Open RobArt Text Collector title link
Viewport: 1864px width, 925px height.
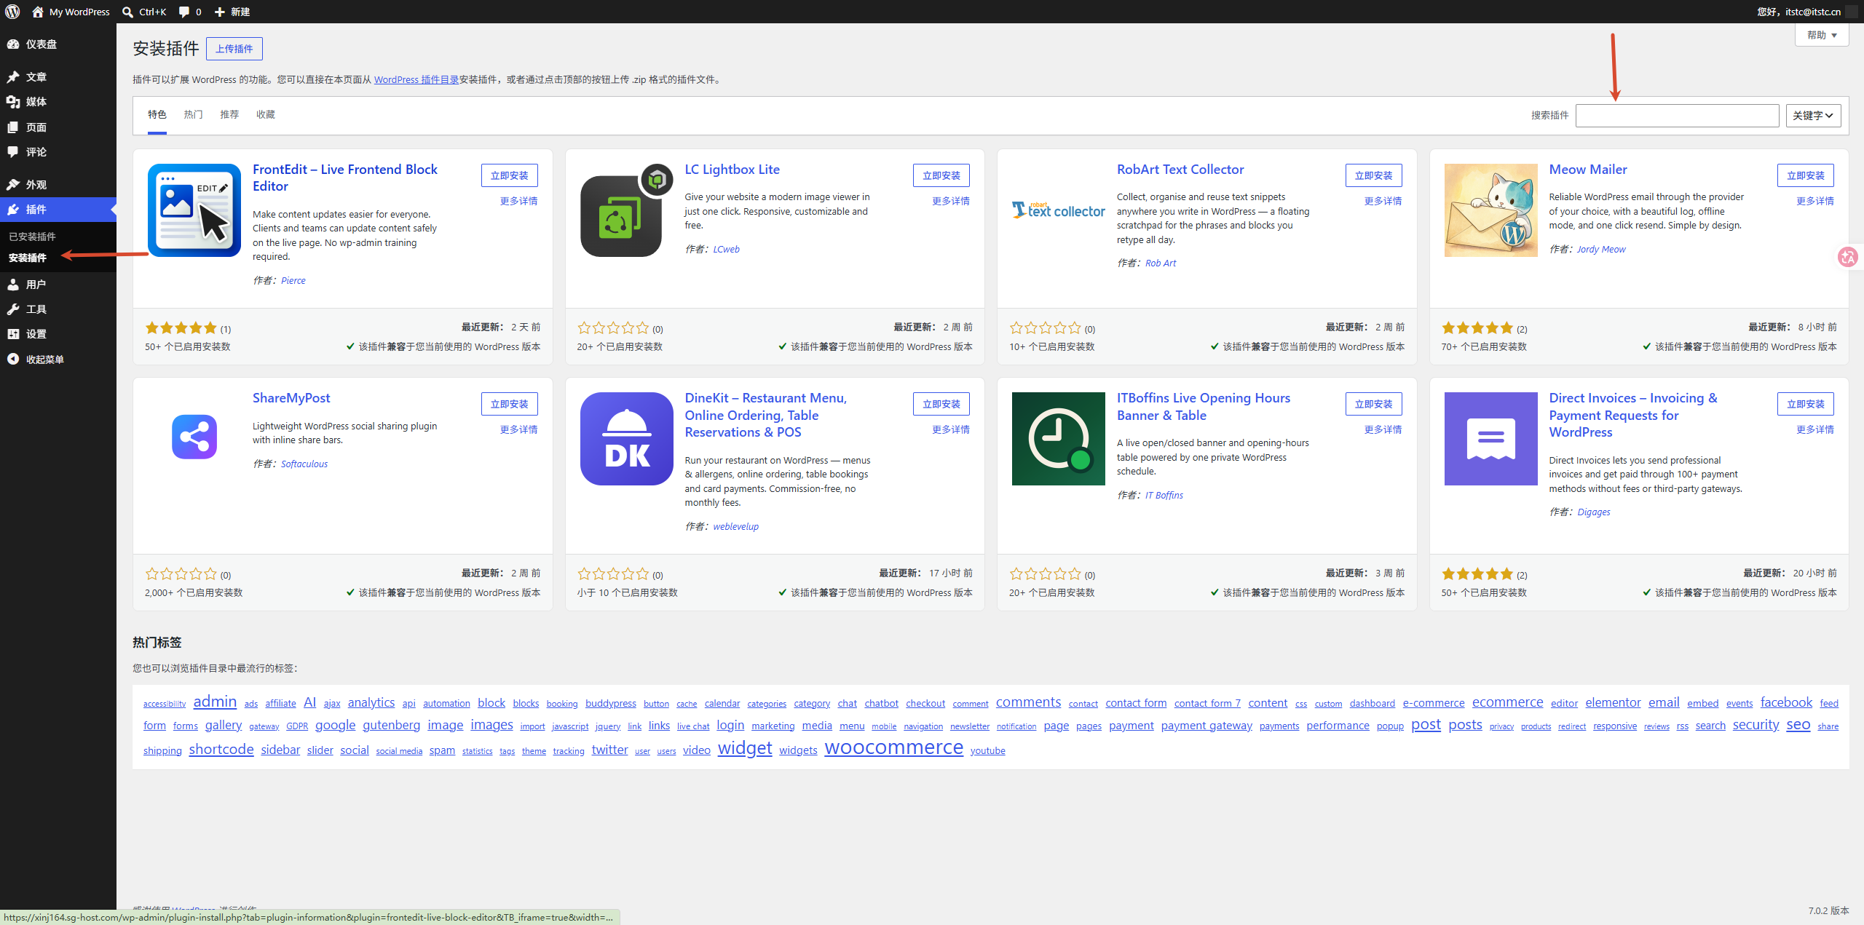click(x=1180, y=170)
